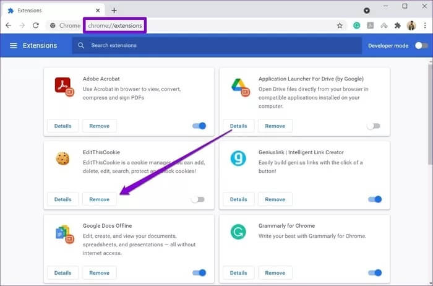Open the Grammarly toolbar extension icon
433x286 pixels.
click(356, 26)
